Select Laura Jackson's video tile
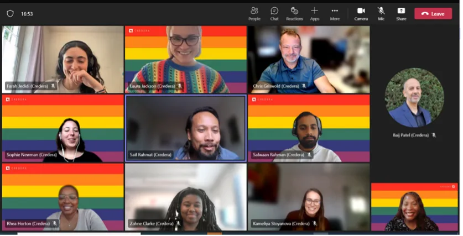Screen dimensions: 463x236 (186, 60)
